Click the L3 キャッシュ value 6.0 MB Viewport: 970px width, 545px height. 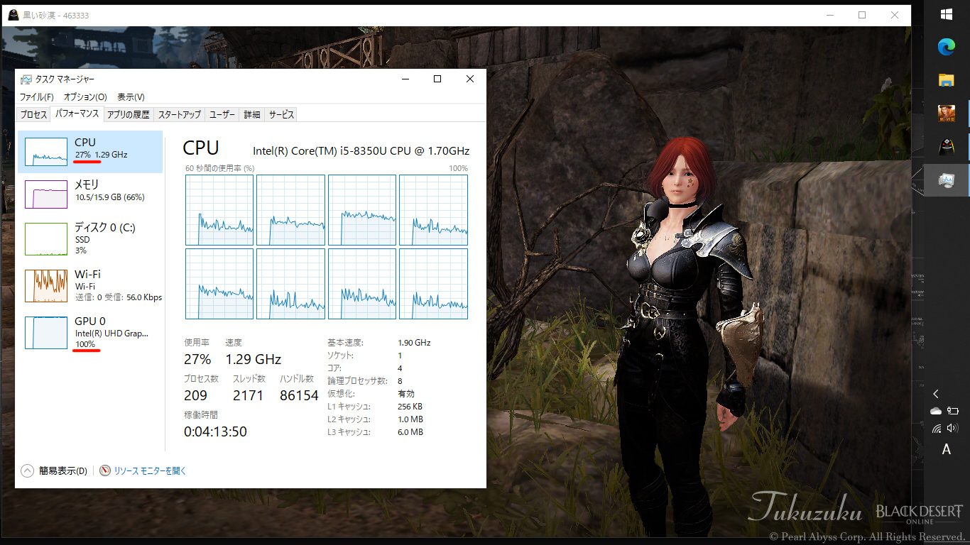tap(410, 432)
